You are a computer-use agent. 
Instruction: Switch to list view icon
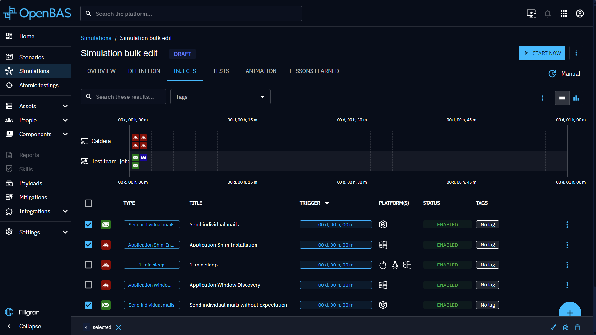pyautogui.click(x=562, y=98)
